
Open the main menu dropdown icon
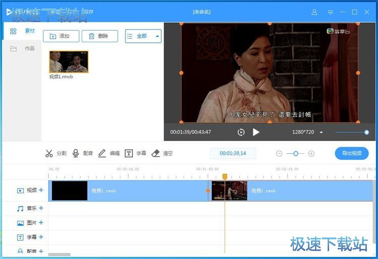point(330,12)
